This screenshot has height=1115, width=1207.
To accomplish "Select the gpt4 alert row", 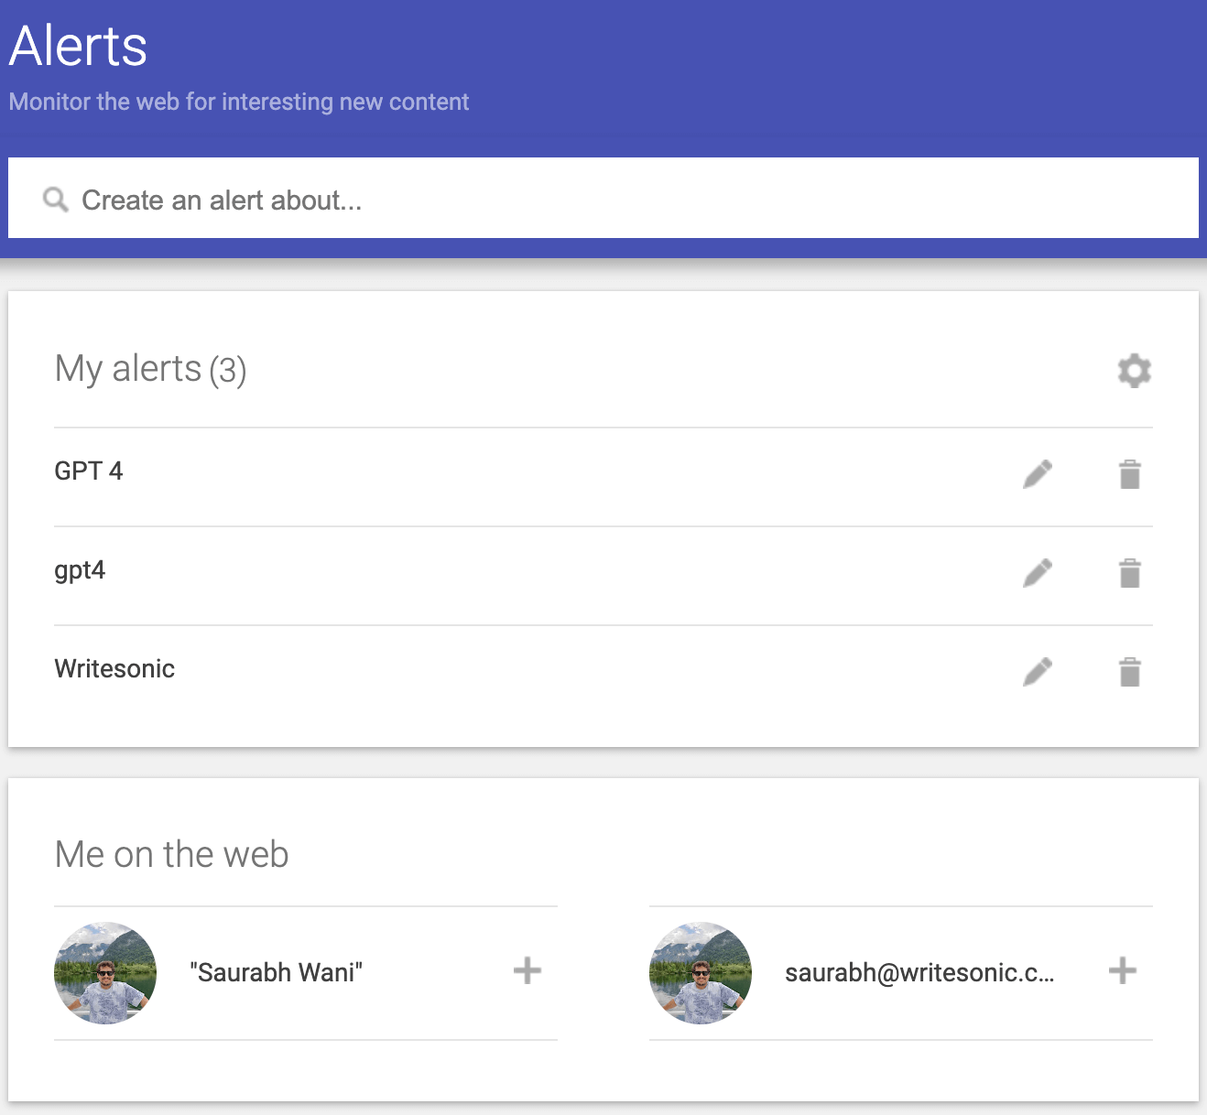I will pos(81,570).
